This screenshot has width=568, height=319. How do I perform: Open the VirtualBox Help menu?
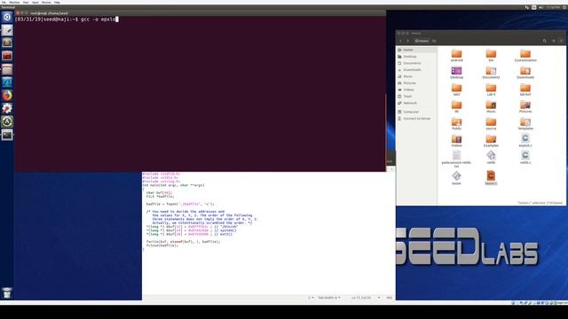pos(57,2)
